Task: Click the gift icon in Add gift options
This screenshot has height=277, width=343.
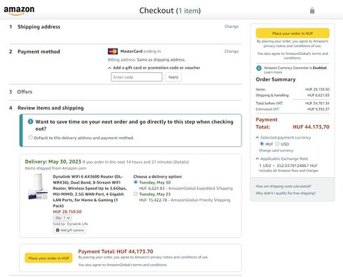Action: [x=57, y=230]
